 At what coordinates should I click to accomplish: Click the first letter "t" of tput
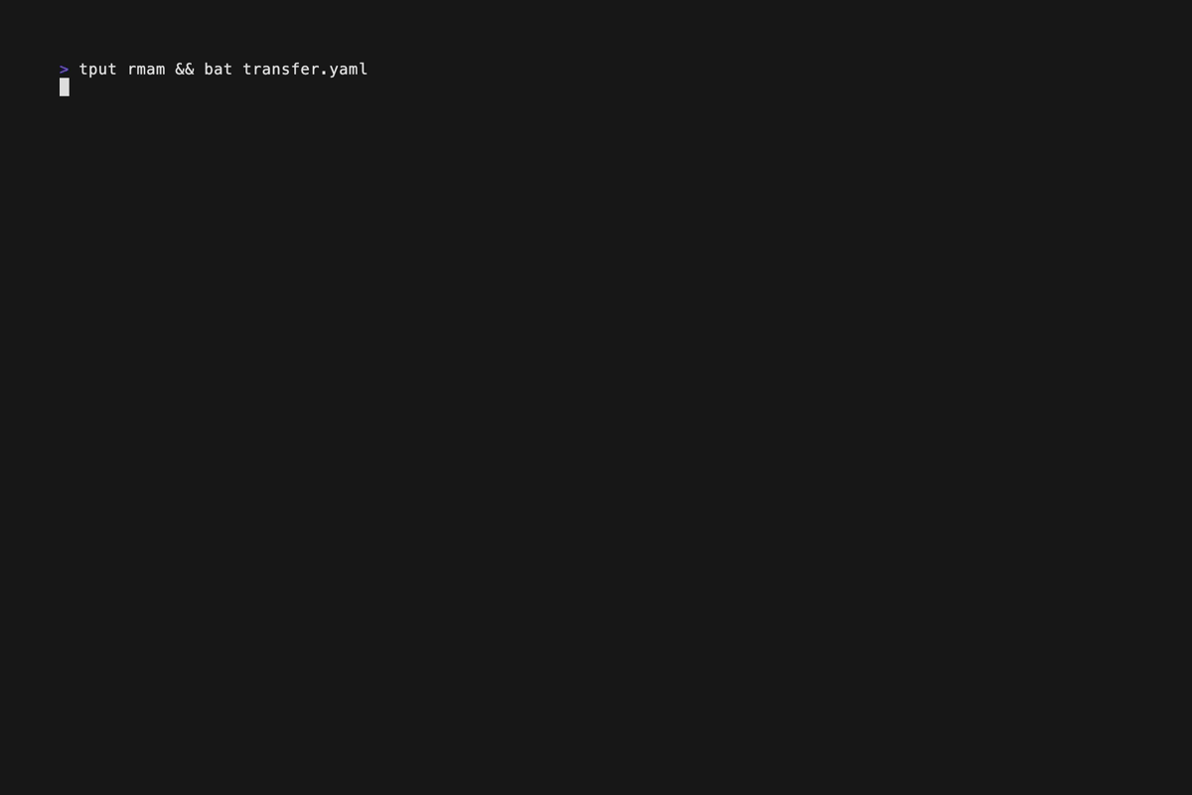click(x=83, y=69)
